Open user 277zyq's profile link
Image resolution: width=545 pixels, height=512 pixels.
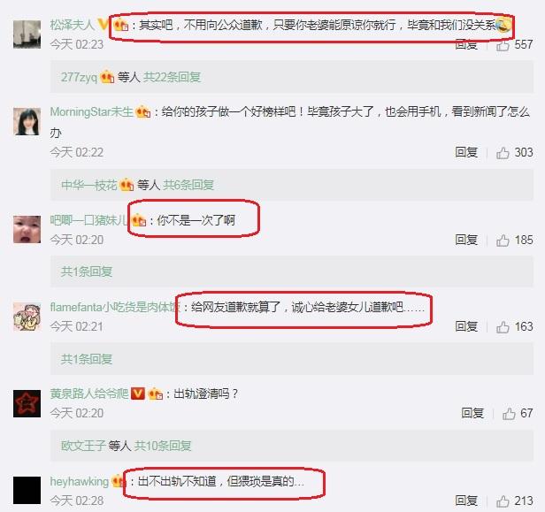click(x=79, y=77)
